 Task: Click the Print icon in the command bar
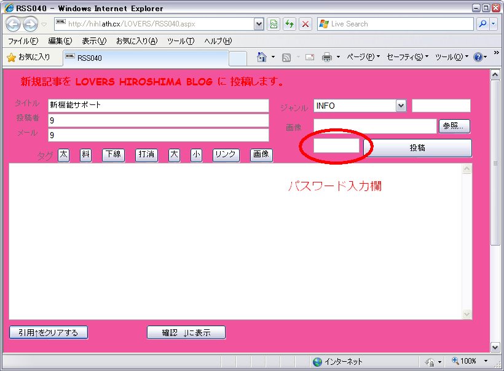point(327,57)
